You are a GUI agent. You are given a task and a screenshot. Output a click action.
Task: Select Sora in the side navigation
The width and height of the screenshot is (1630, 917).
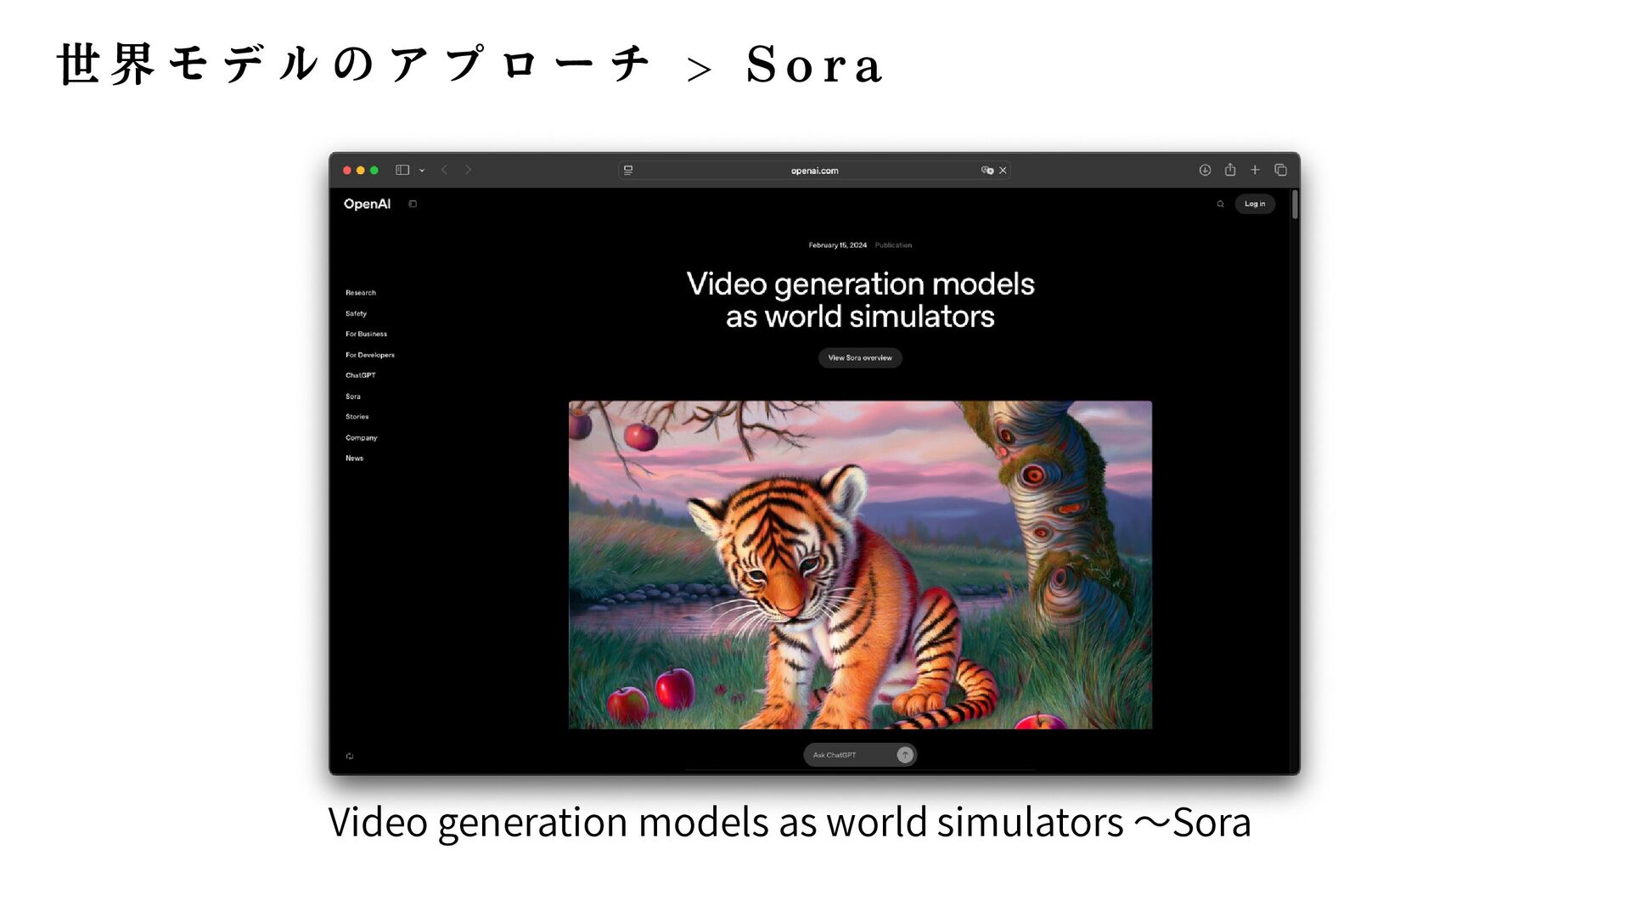[352, 397]
